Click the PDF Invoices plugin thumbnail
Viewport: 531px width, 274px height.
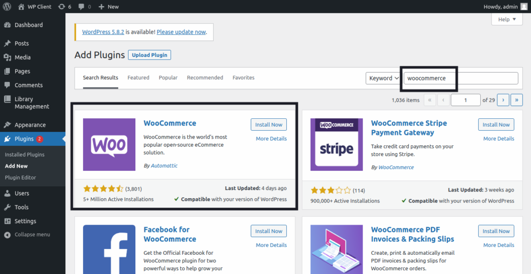point(337,249)
